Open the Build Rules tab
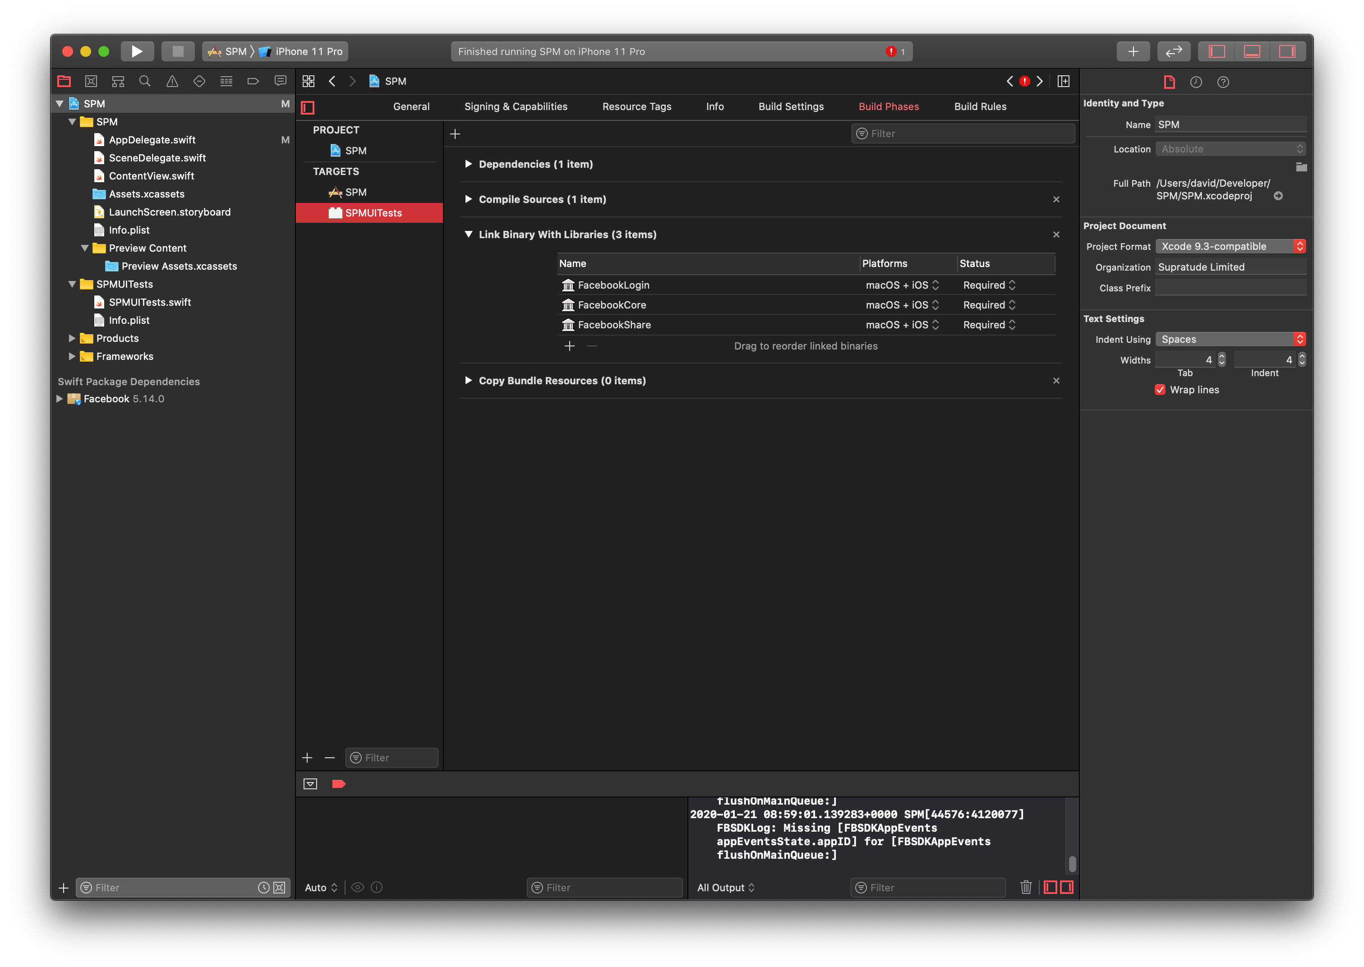Screen dimensions: 1364x967 (980, 106)
